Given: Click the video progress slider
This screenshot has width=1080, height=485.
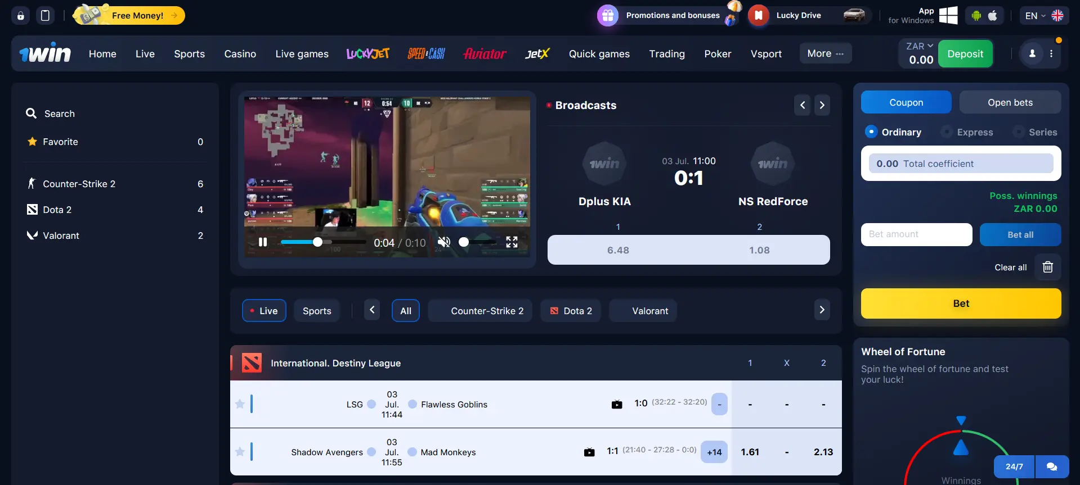Looking at the screenshot, I should click(323, 242).
